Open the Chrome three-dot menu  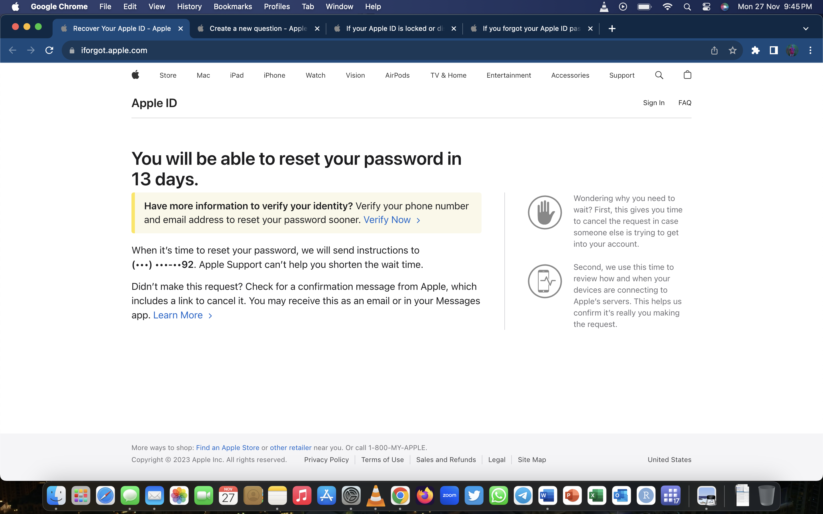coord(810,50)
